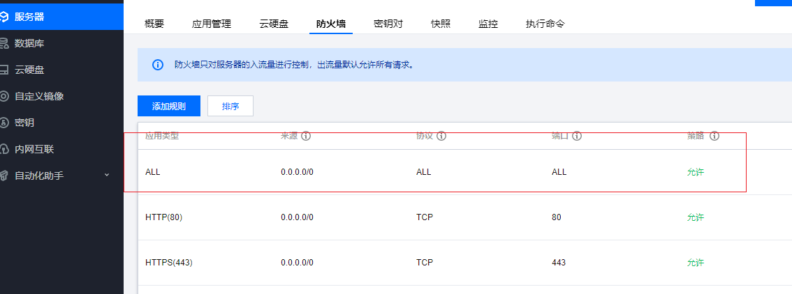The width and height of the screenshot is (792, 294).
Task: Switch to the 应用管理 tab
Action: coord(211,24)
